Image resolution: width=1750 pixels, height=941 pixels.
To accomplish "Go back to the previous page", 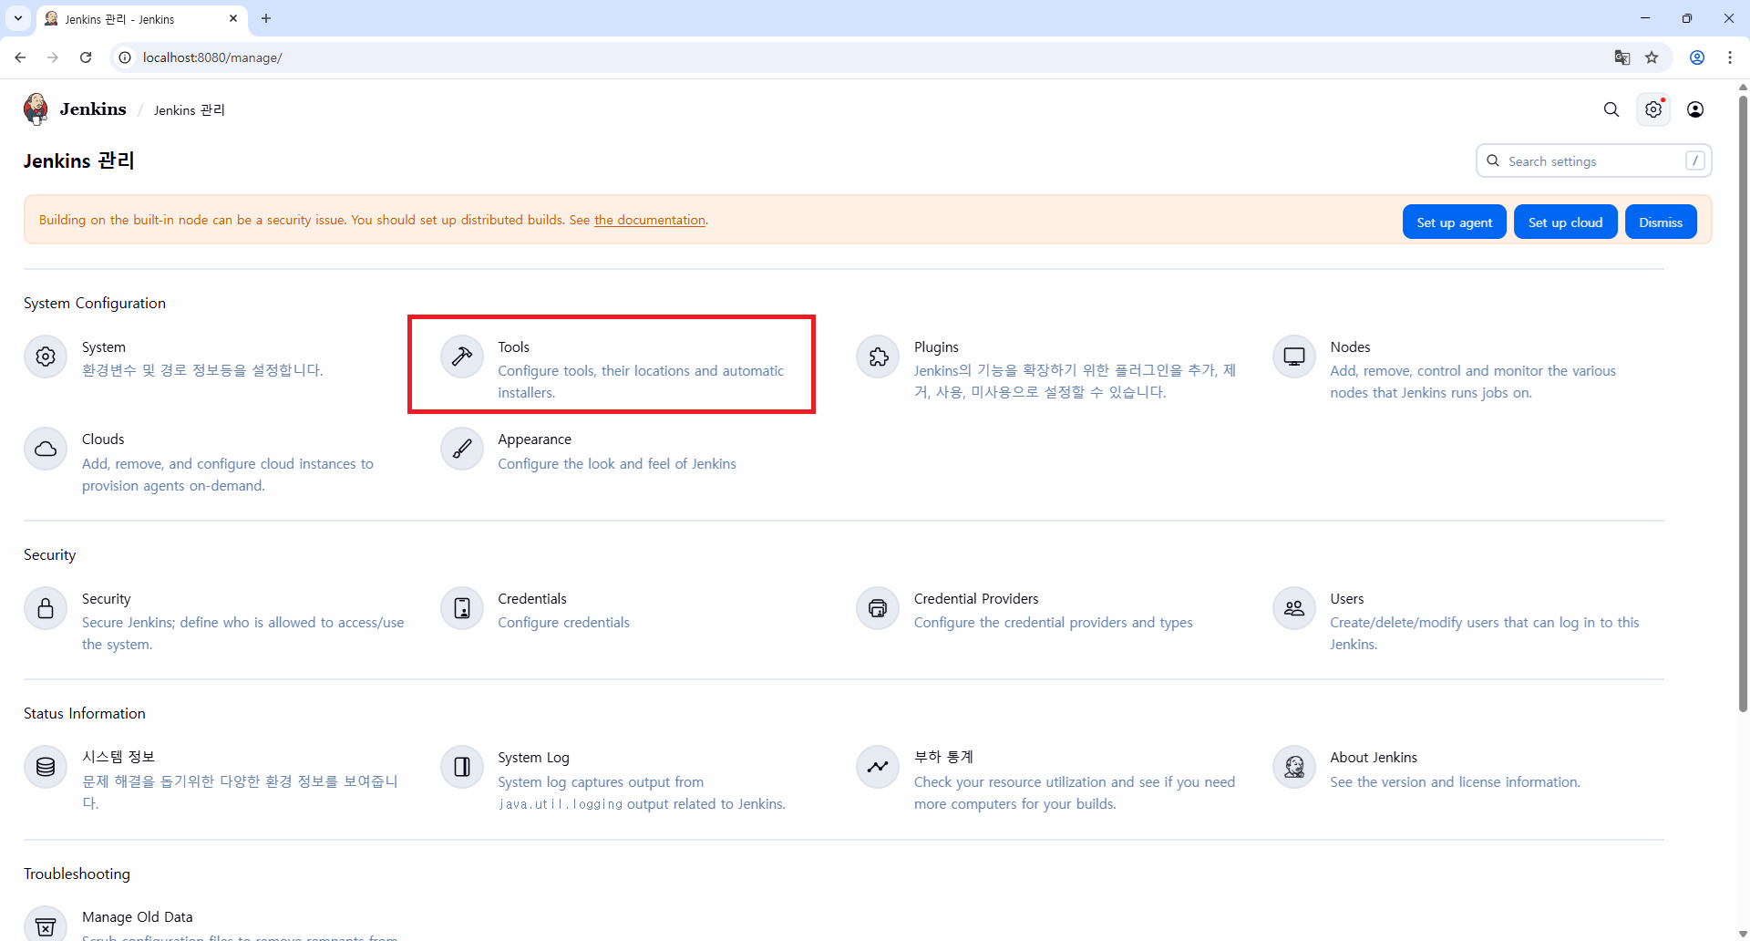I will [20, 57].
